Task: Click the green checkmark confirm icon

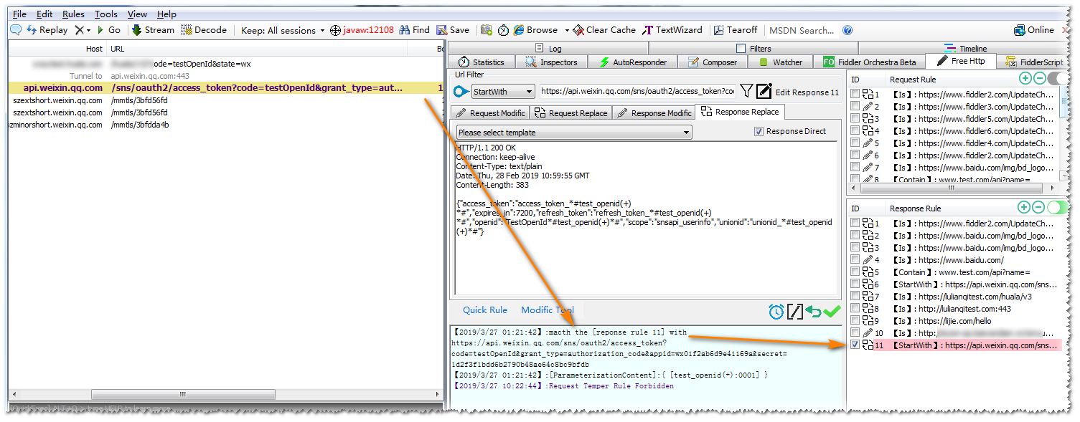Action: click(832, 312)
